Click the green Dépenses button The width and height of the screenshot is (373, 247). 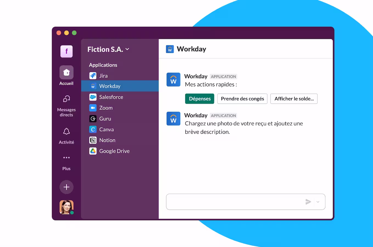(200, 99)
